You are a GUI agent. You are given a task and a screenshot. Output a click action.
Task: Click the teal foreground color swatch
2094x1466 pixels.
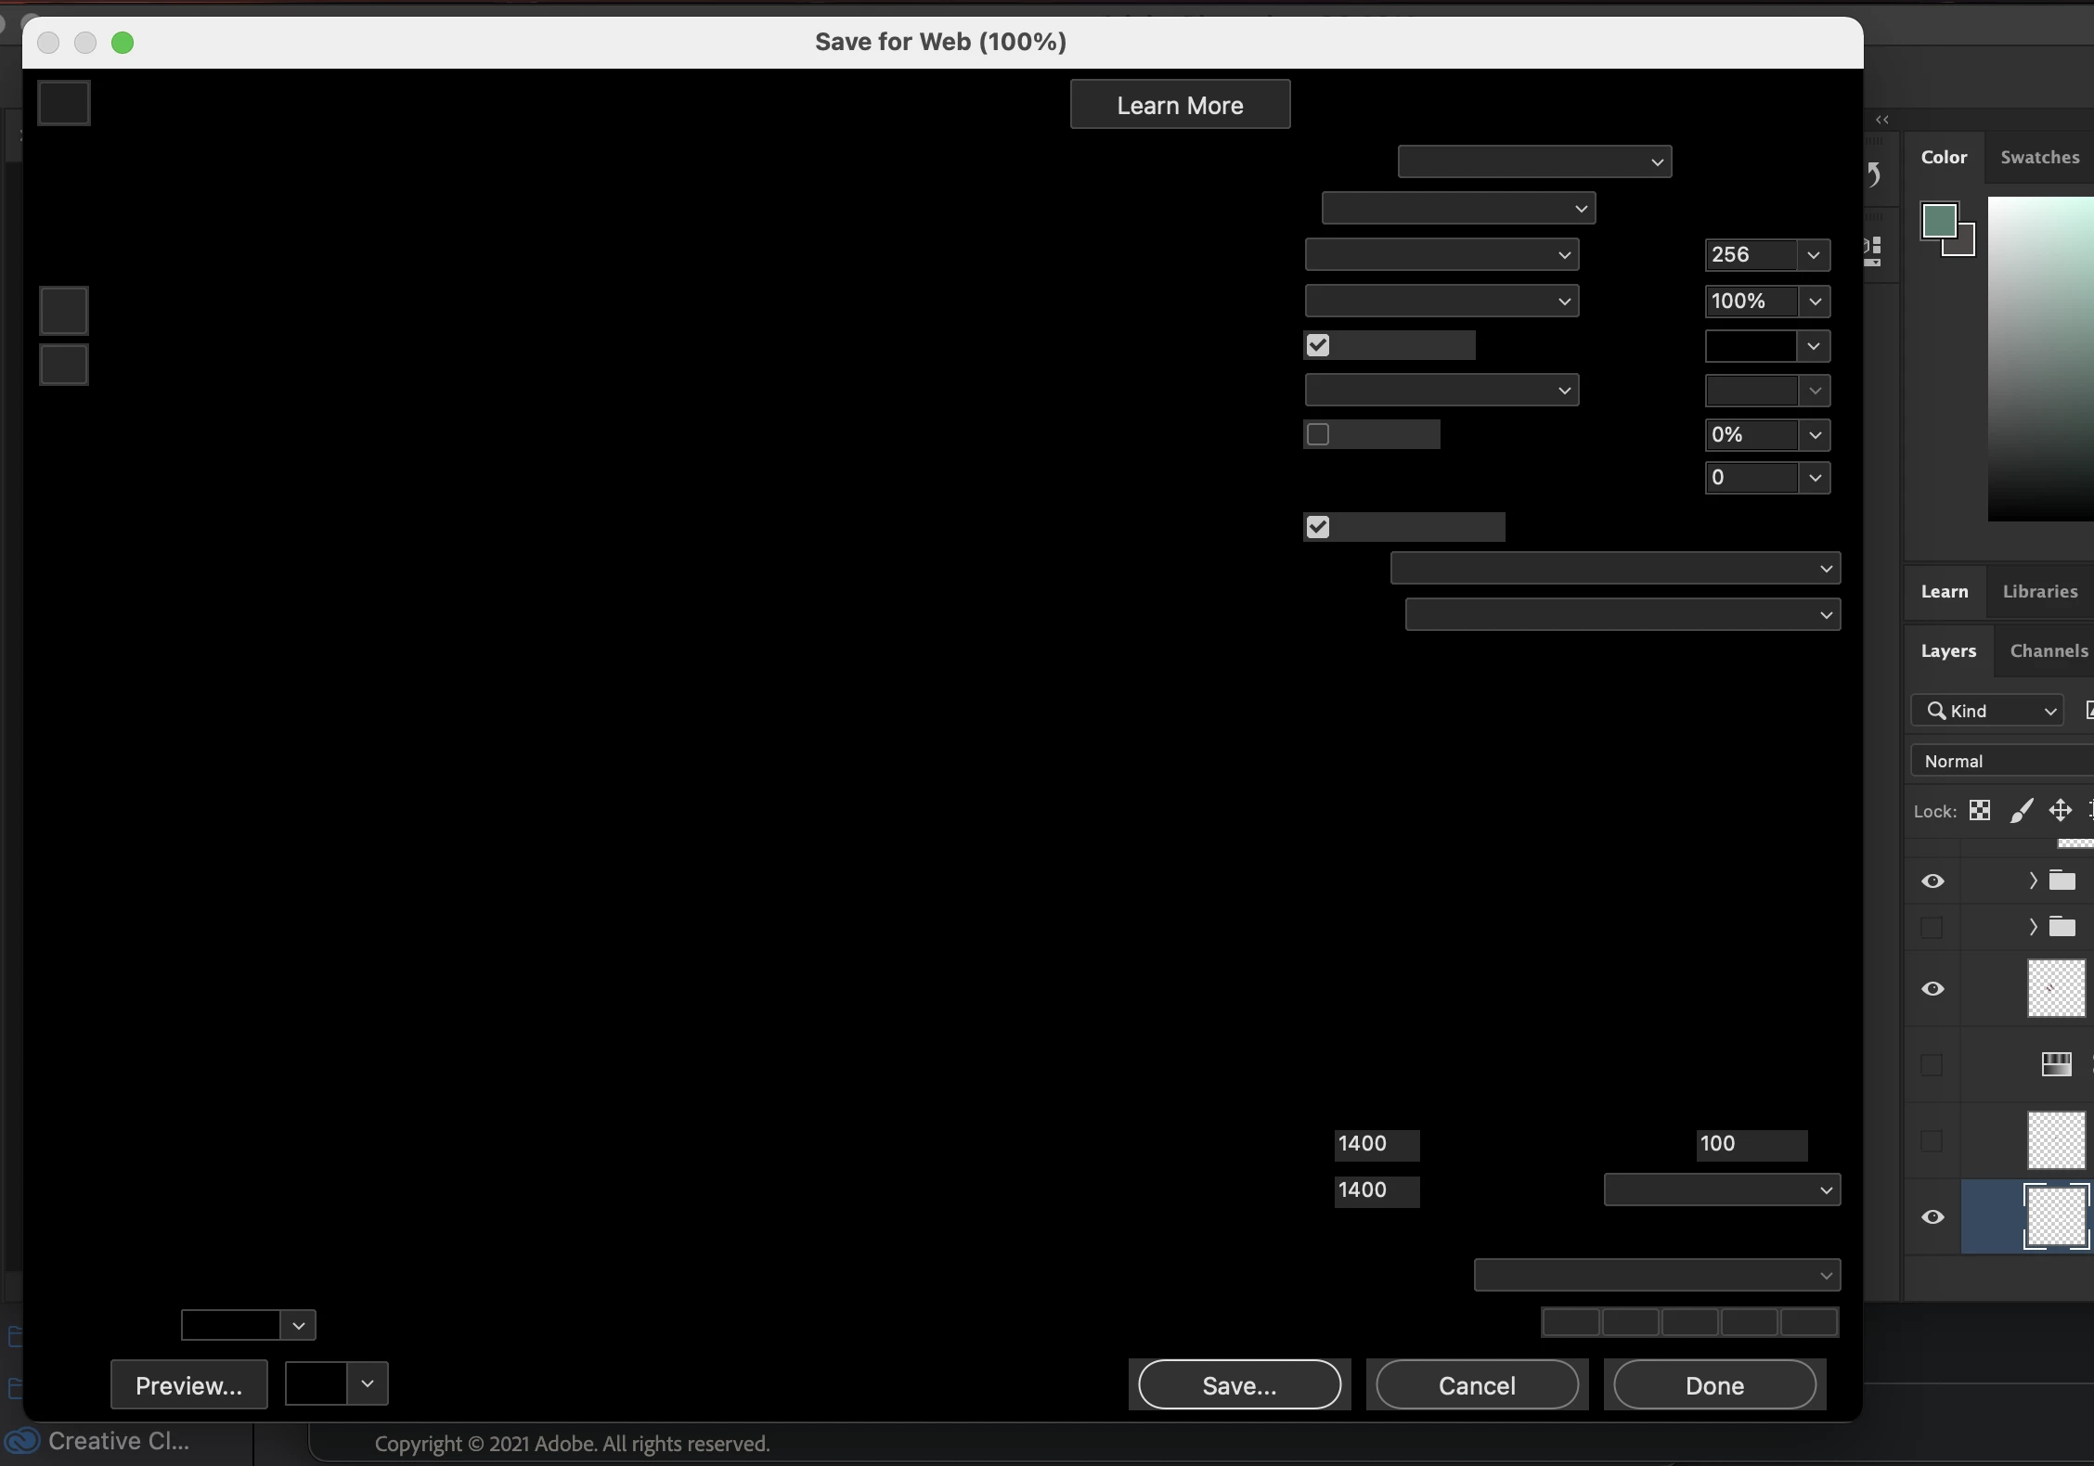(1938, 221)
